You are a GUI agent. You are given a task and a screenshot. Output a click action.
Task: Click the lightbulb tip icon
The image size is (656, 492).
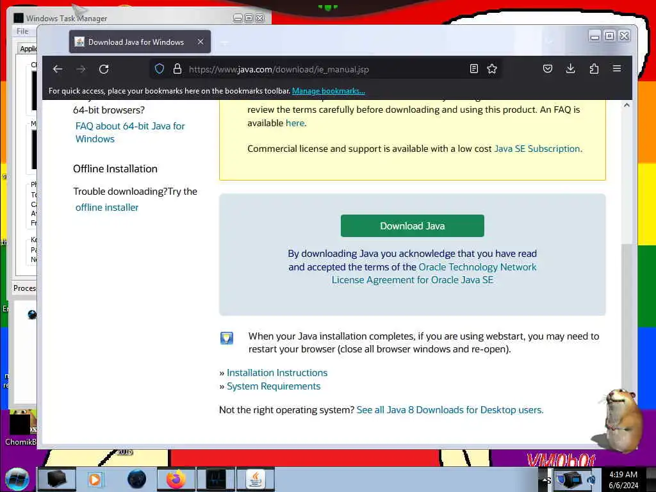point(227,338)
